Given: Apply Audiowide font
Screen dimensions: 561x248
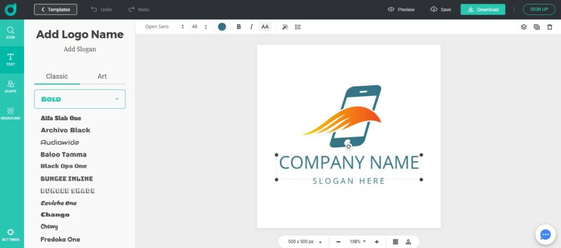Looking at the screenshot, I should pos(60,143).
